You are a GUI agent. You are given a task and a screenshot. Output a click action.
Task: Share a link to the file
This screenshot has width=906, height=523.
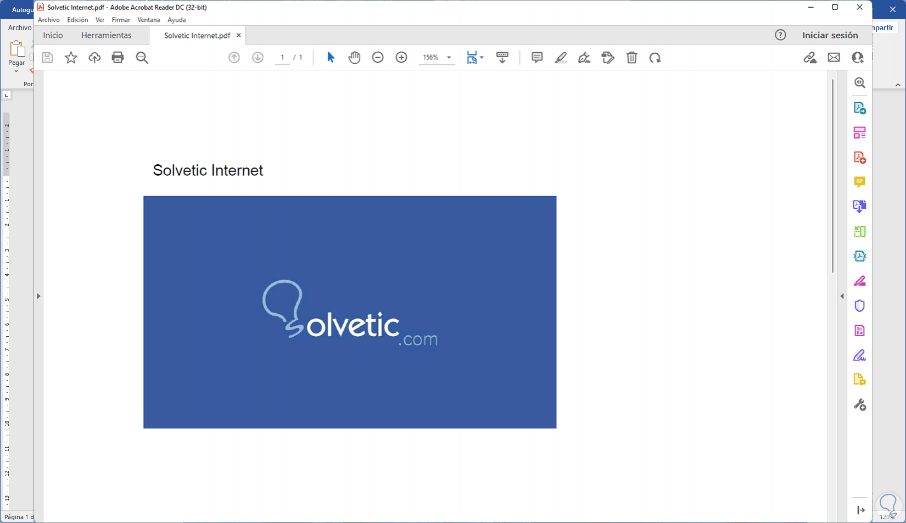click(x=810, y=58)
